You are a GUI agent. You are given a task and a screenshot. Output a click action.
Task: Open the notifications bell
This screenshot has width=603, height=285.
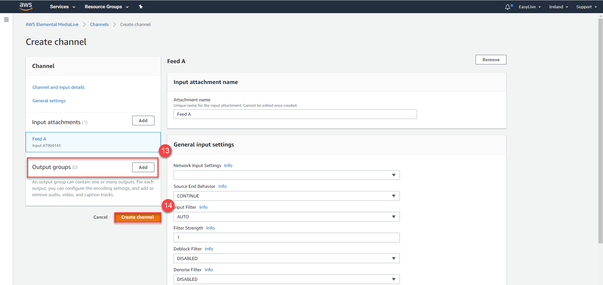point(507,7)
